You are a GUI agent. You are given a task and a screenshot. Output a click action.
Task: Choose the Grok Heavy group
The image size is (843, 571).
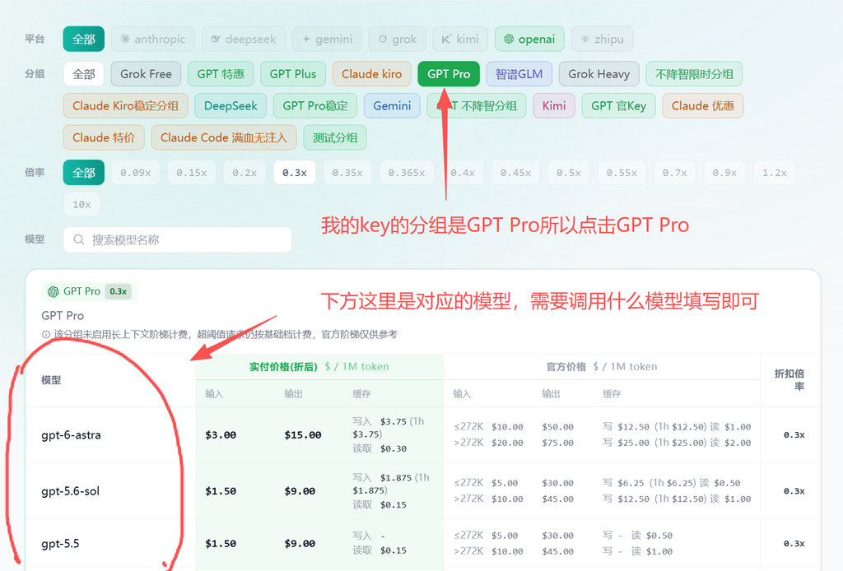point(599,74)
